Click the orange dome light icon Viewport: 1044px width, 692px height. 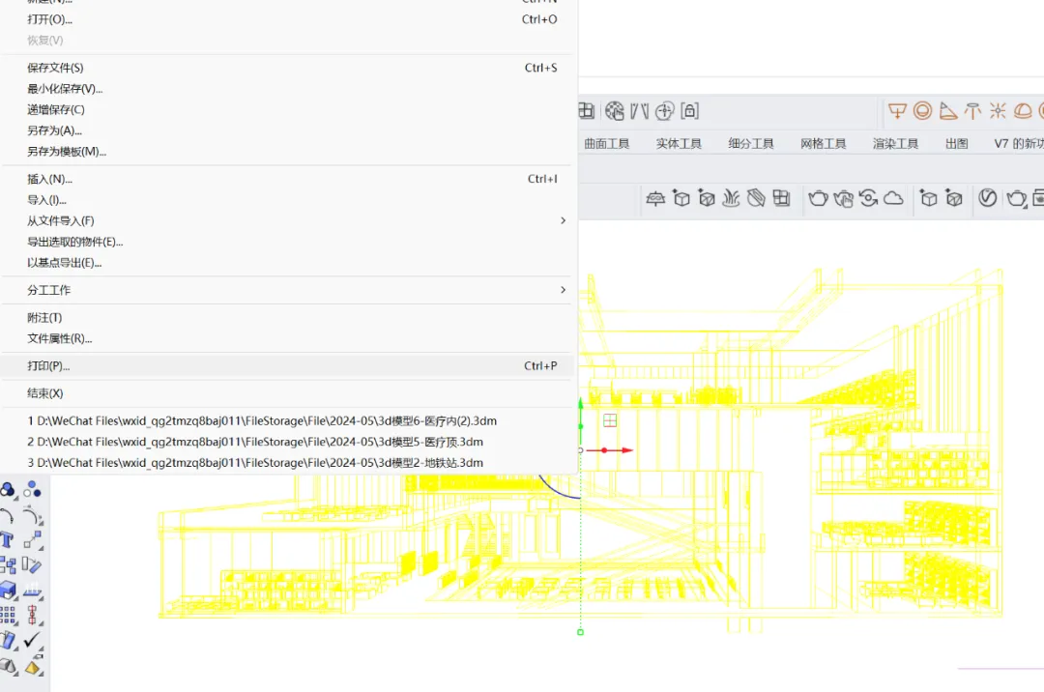coord(1023,110)
